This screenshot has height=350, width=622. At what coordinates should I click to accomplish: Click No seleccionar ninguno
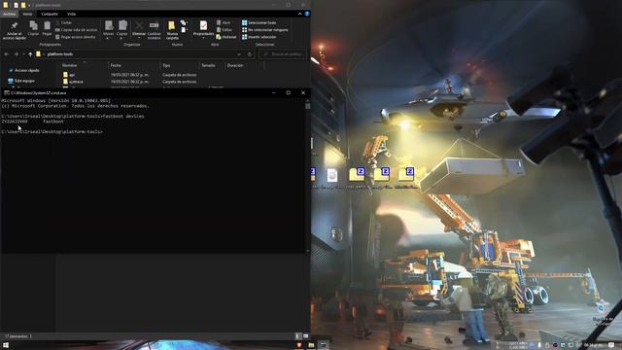[265, 30]
